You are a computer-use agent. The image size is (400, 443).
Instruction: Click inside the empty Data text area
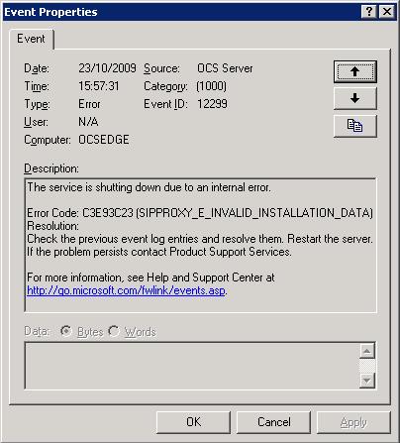pos(192,366)
